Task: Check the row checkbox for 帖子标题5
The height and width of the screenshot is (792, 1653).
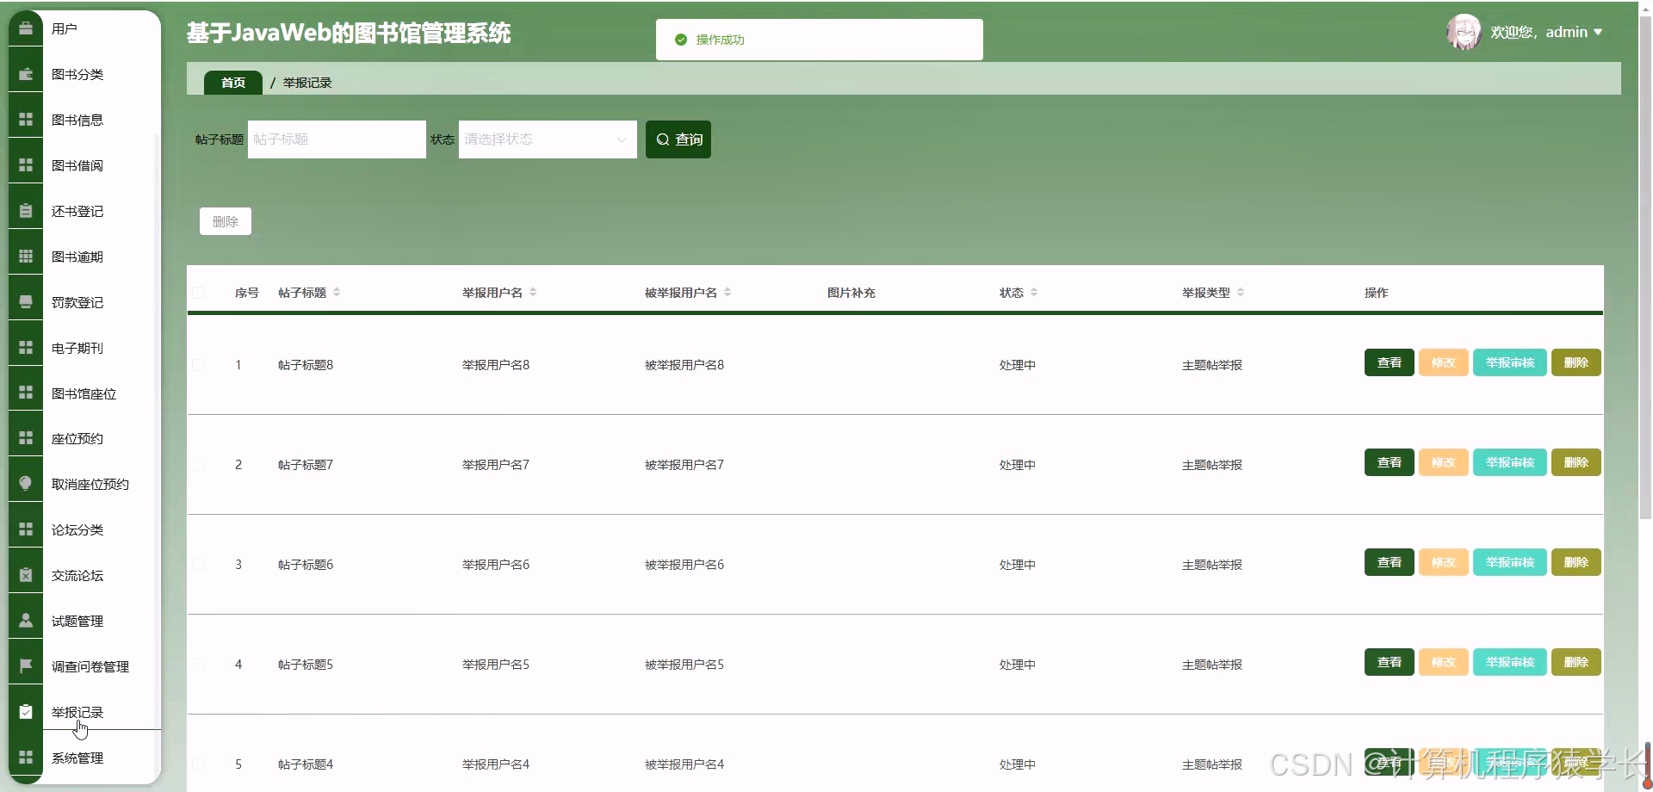Action: pyautogui.click(x=198, y=665)
